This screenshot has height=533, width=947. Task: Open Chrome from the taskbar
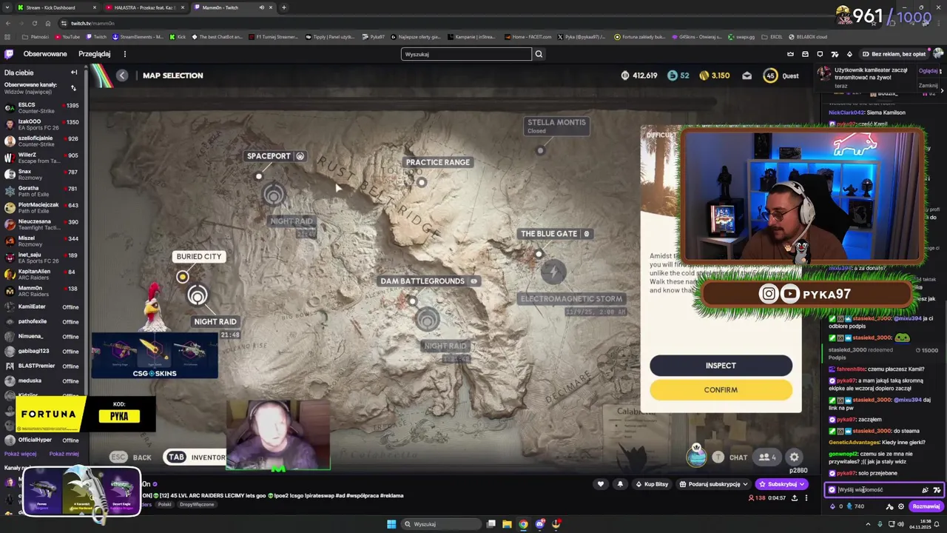pos(523,524)
